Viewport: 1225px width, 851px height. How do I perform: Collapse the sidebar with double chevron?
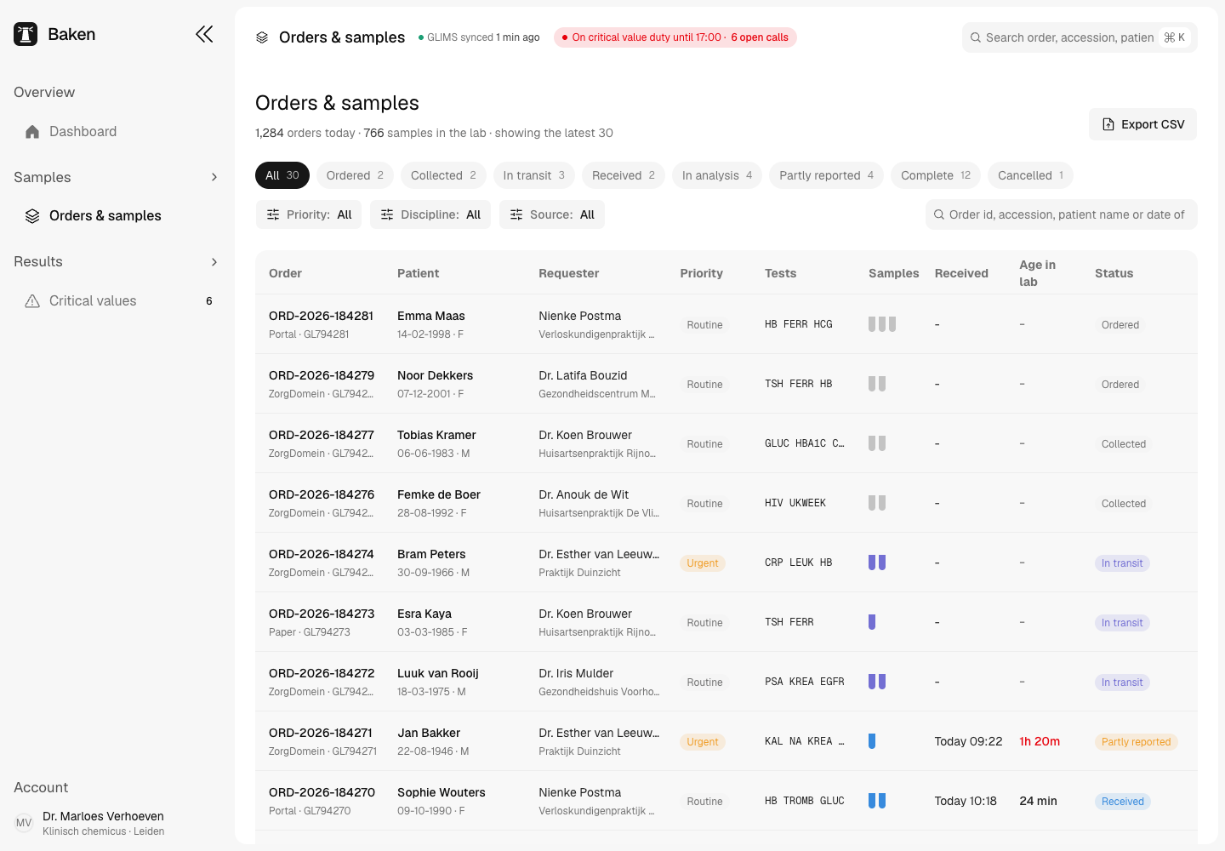[204, 34]
